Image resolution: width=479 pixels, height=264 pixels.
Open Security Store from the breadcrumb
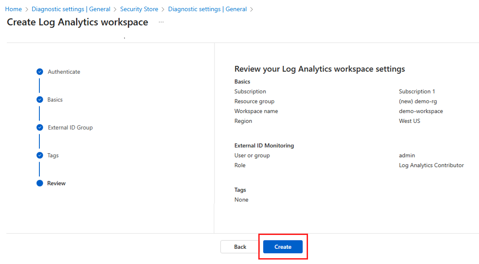pyautogui.click(x=139, y=9)
